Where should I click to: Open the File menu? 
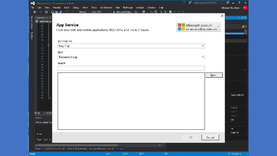(x=32, y=8)
